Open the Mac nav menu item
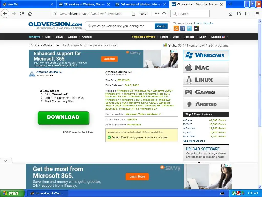Viewport: 262px width, 197px height. point(48,37)
